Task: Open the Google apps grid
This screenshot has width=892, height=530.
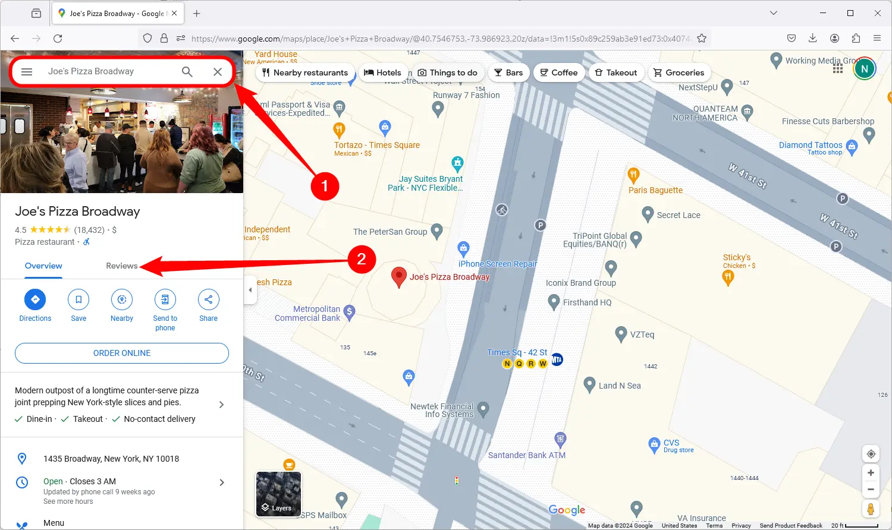Action: point(838,69)
